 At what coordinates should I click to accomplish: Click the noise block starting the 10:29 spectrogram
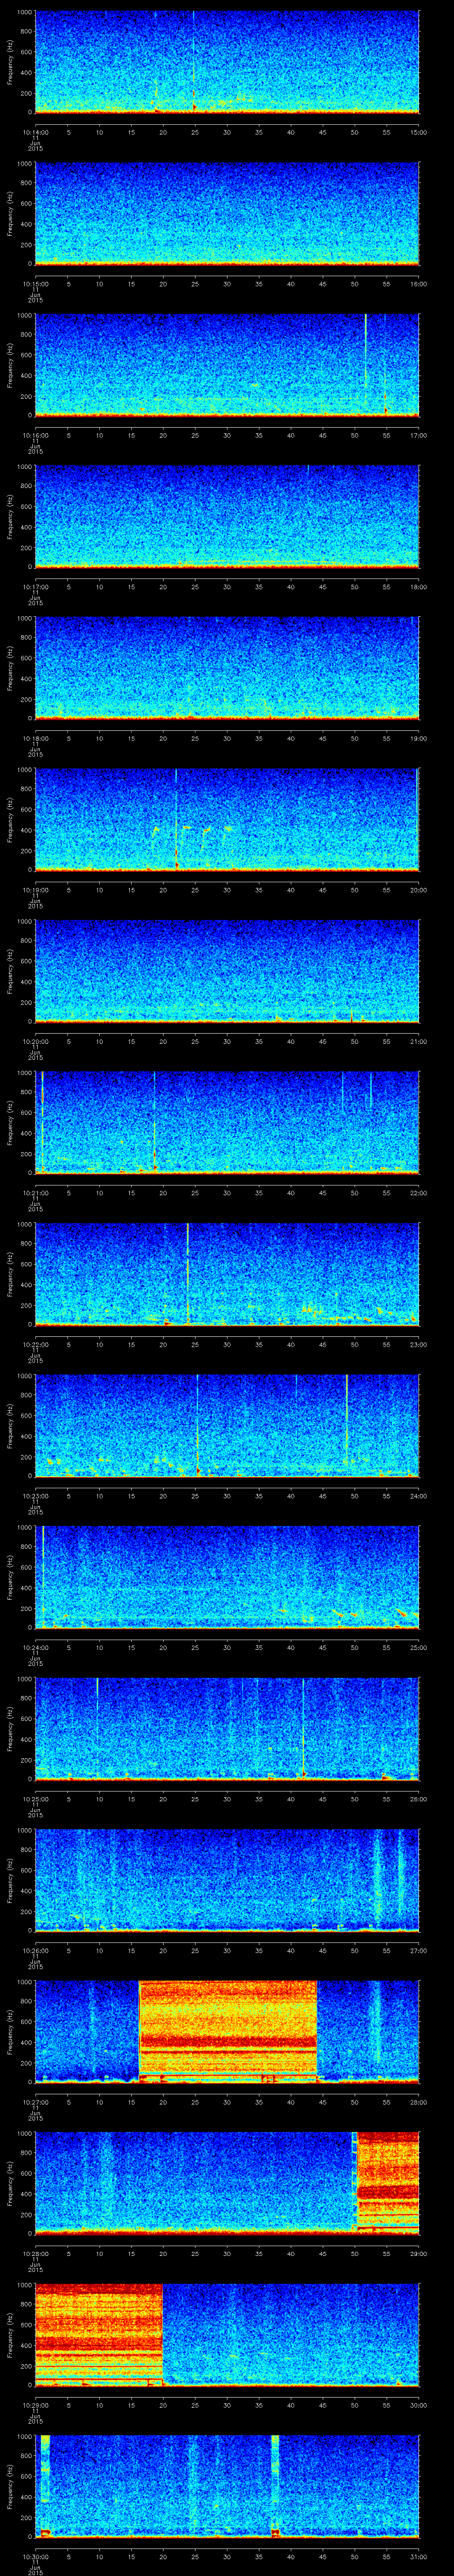(x=99, y=2333)
